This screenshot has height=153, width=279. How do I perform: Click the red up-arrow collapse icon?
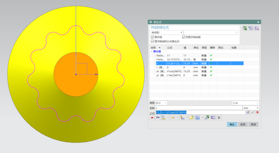(152, 118)
